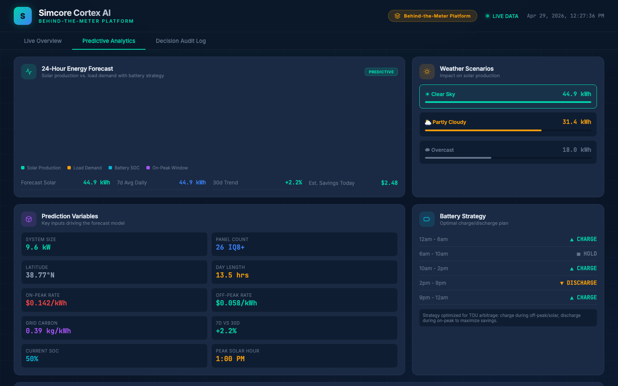Image resolution: width=618 pixels, height=386 pixels.
Task: Click the waveform icon beside 24-Hour Energy Forecast
Action: [x=28, y=72]
